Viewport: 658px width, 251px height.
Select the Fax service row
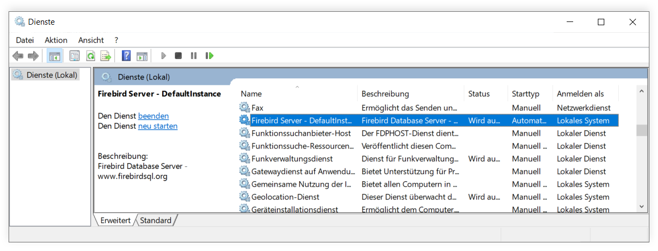point(429,108)
